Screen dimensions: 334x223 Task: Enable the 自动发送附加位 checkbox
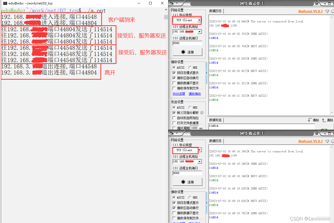(175, 118)
